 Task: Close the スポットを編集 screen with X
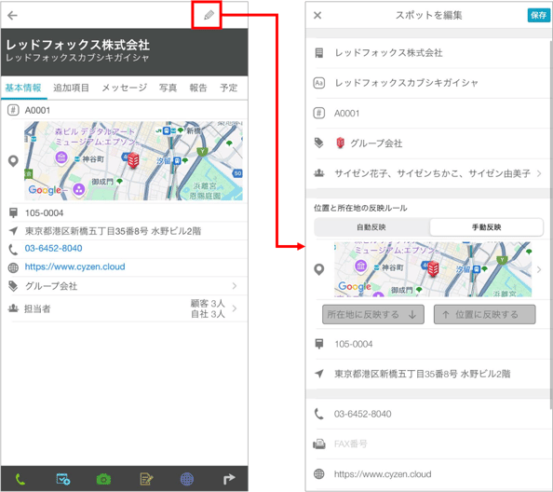point(317,15)
